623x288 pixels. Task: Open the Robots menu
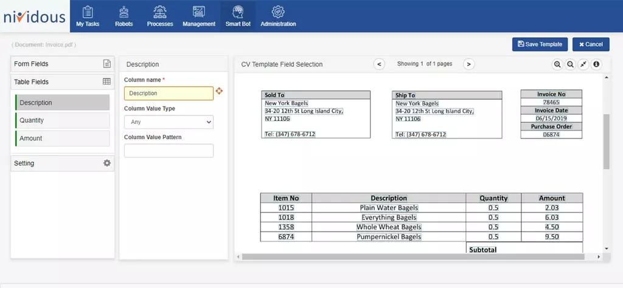click(x=124, y=16)
